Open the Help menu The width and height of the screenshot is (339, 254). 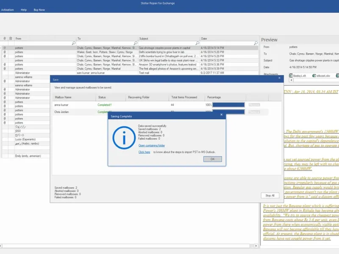click(24, 10)
